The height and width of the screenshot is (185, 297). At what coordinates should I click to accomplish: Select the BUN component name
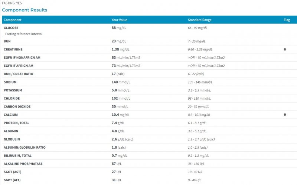click(x=7, y=41)
